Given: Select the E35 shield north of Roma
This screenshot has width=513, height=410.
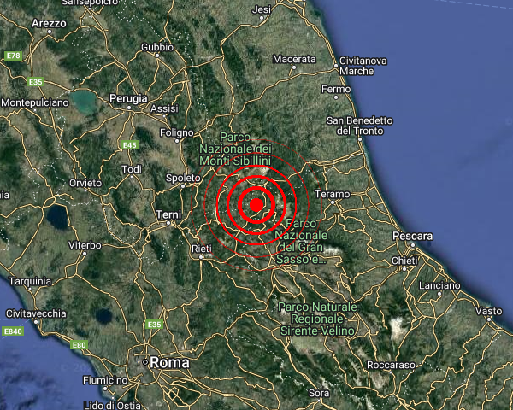Looking at the screenshot, I should [x=154, y=325].
